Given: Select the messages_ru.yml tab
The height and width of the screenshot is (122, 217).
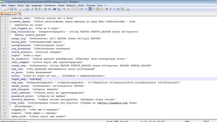Looking at the screenshot, I should pyautogui.click(x=10, y=14).
